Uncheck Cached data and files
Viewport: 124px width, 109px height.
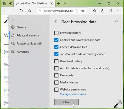pos(56,47)
